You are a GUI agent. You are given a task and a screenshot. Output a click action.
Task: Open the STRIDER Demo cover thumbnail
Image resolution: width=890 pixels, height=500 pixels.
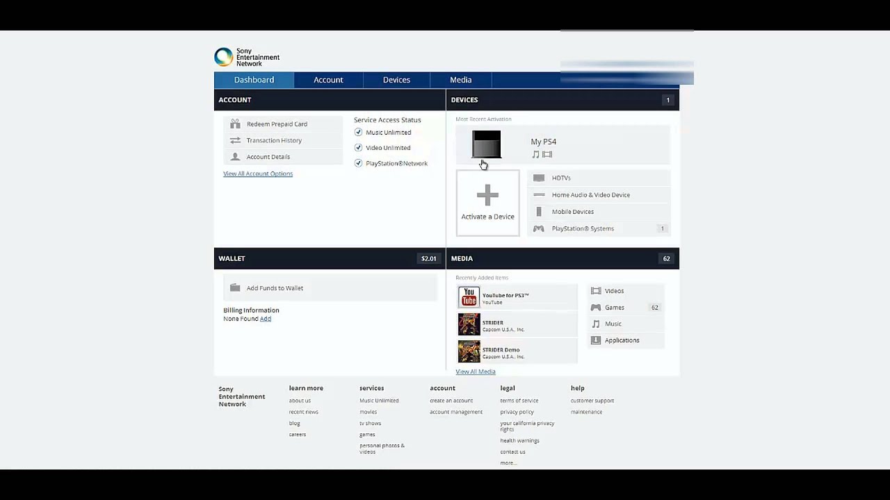pyautogui.click(x=469, y=351)
